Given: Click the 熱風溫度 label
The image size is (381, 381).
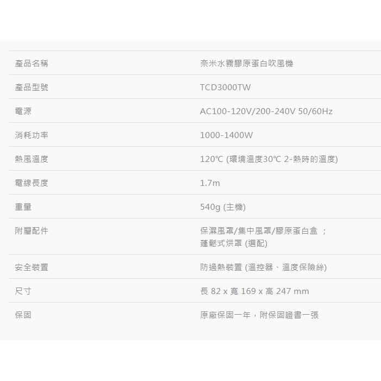Looking at the screenshot, I should tap(32, 159).
